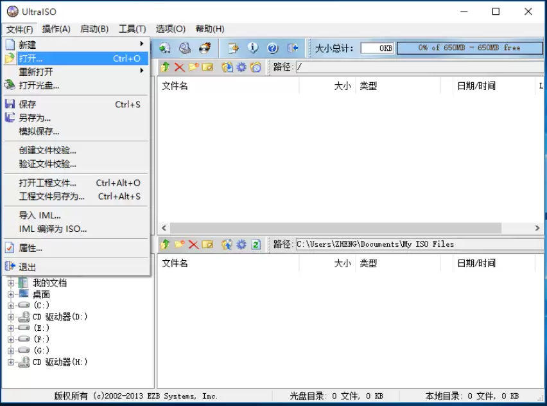547x406 pixels.
Task: Click folder-with-disc icon in image pane toolbar
Action: click(x=256, y=67)
